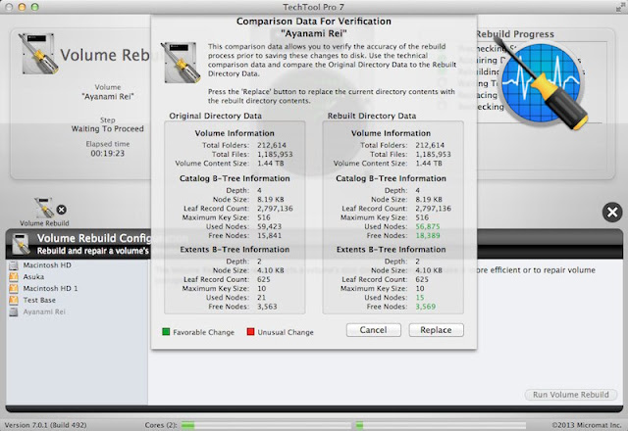This screenshot has height=431, width=628.
Task: Select Macintosh HD in volume list
Action: point(47,265)
